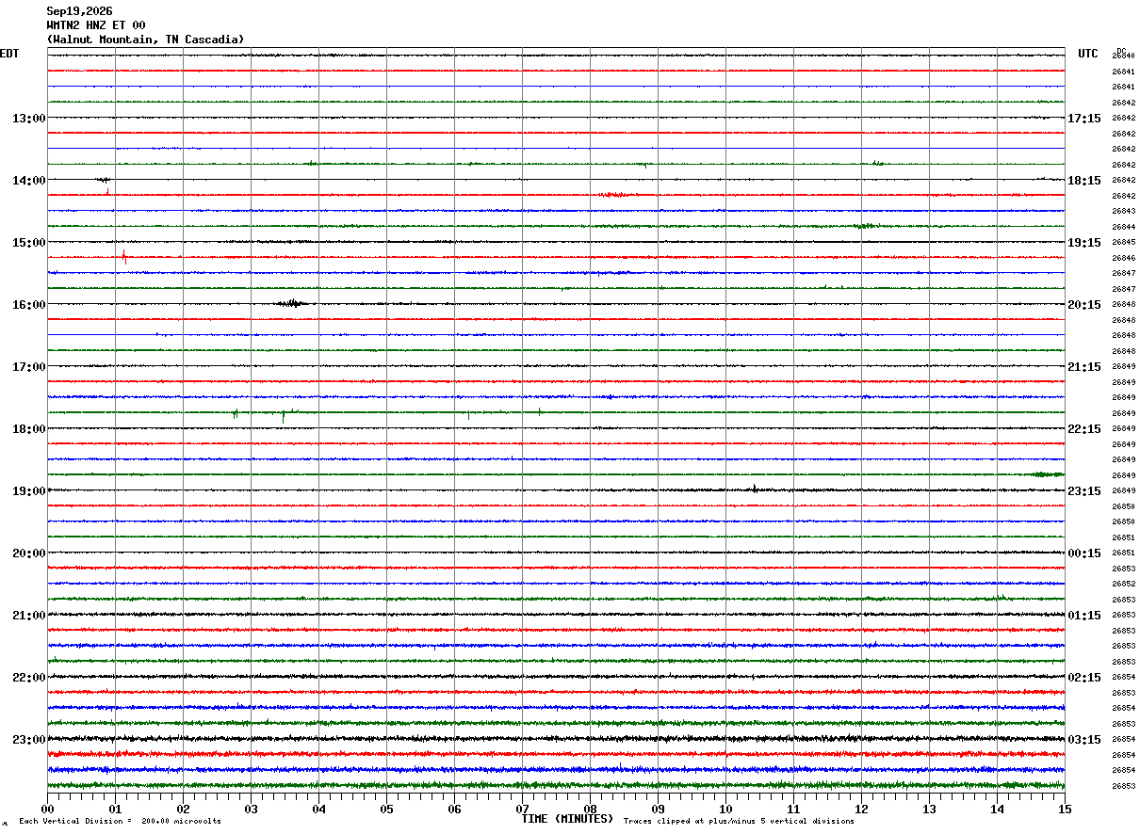The width and height of the screenshot is (1140, 834).
Task: Click the Sep19,2026 date header
Action: (79, 11)
